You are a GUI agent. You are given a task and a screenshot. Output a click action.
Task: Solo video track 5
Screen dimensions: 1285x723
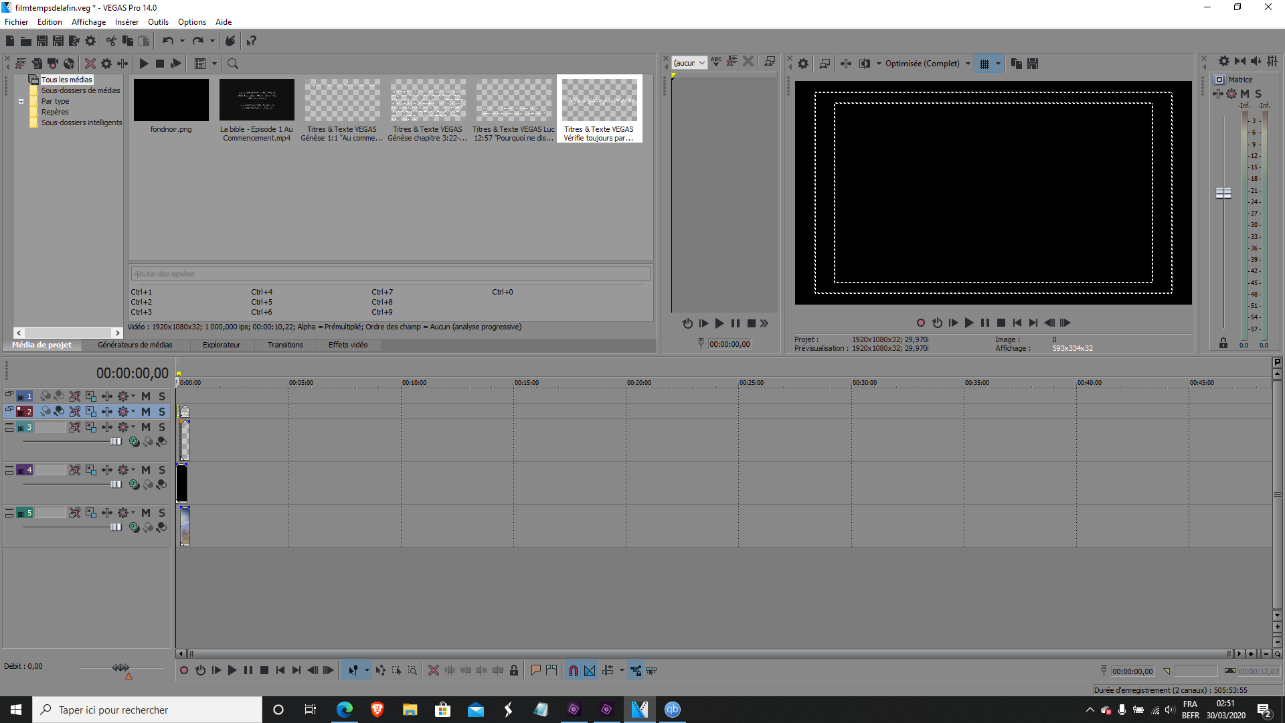[x=162, y=513]
